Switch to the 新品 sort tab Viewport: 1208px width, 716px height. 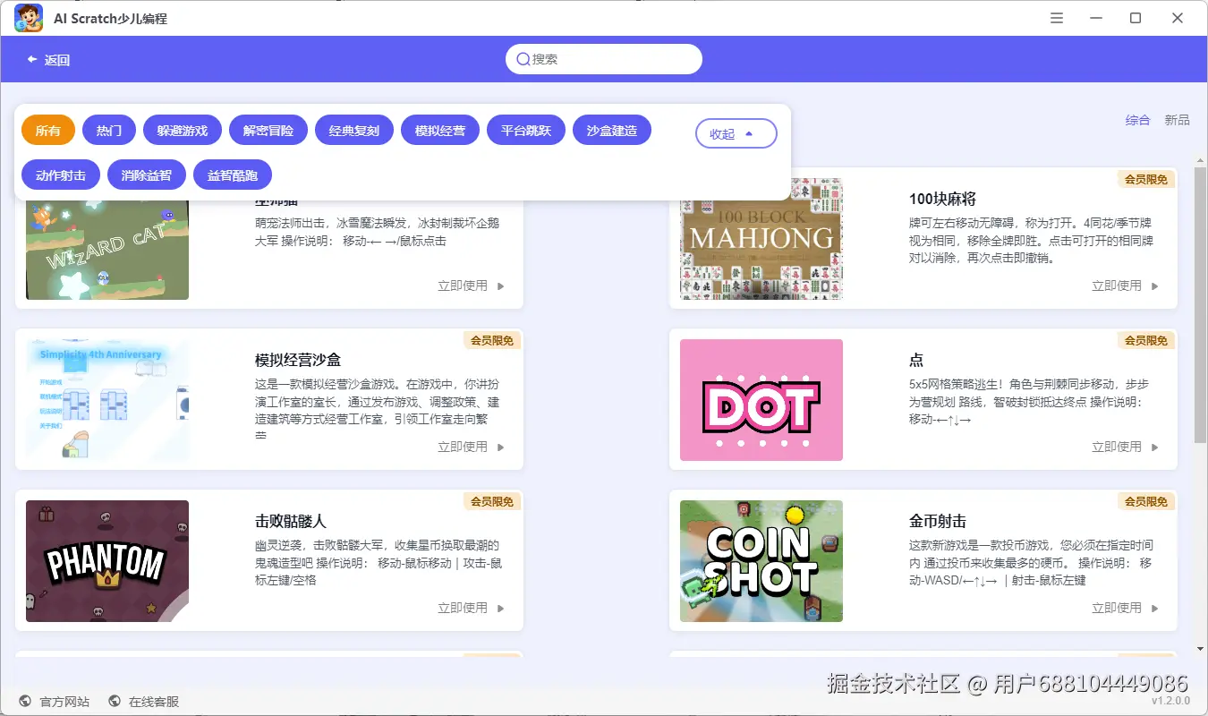pos(1177,120)
